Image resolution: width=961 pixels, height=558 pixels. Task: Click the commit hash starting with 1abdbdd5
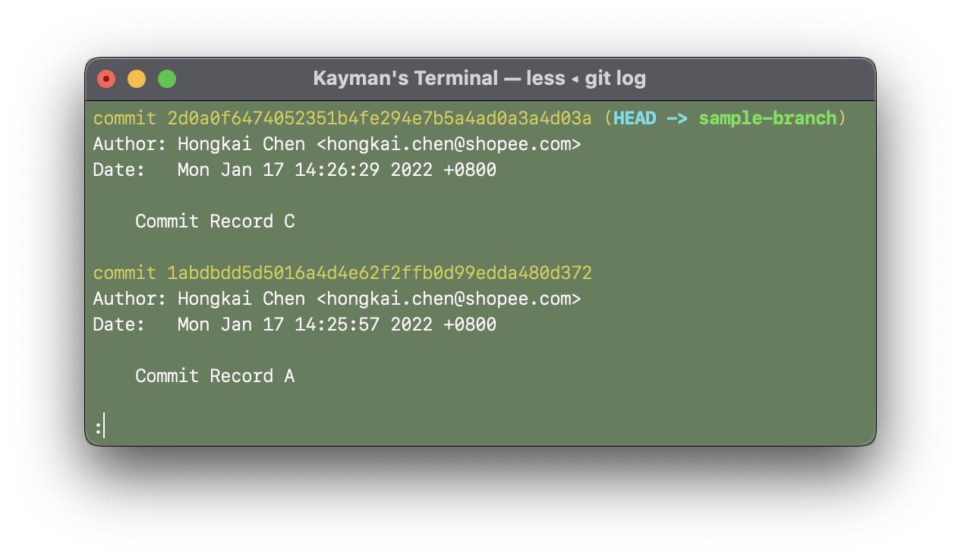[379, 273]
